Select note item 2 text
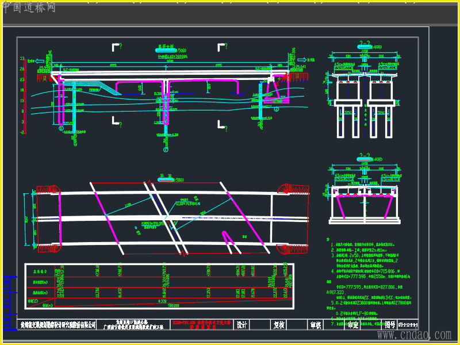The image size is (460, 345). click(x=358, y=250)
